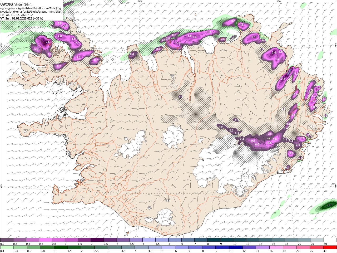Select the light pink 16 swatch in lower legend
The width and height of the screenshot is (337, 253).
click(x=276, y=247)
